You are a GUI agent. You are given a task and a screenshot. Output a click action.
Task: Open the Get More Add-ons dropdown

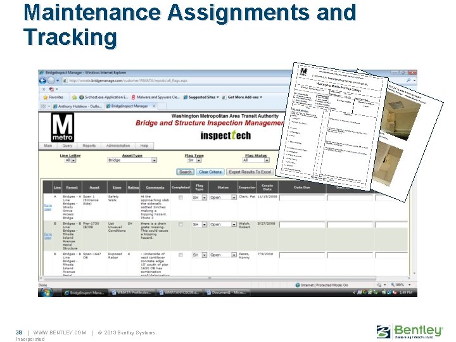coord(242,97)
